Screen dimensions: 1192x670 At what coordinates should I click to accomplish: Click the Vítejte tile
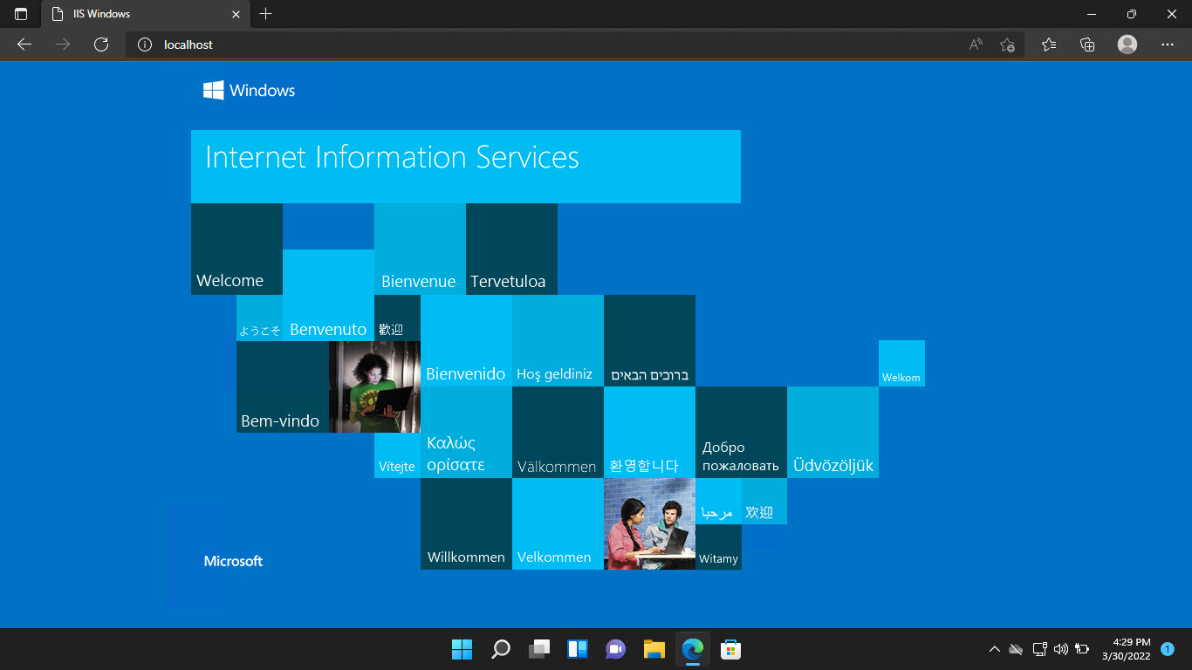point(397,455)
